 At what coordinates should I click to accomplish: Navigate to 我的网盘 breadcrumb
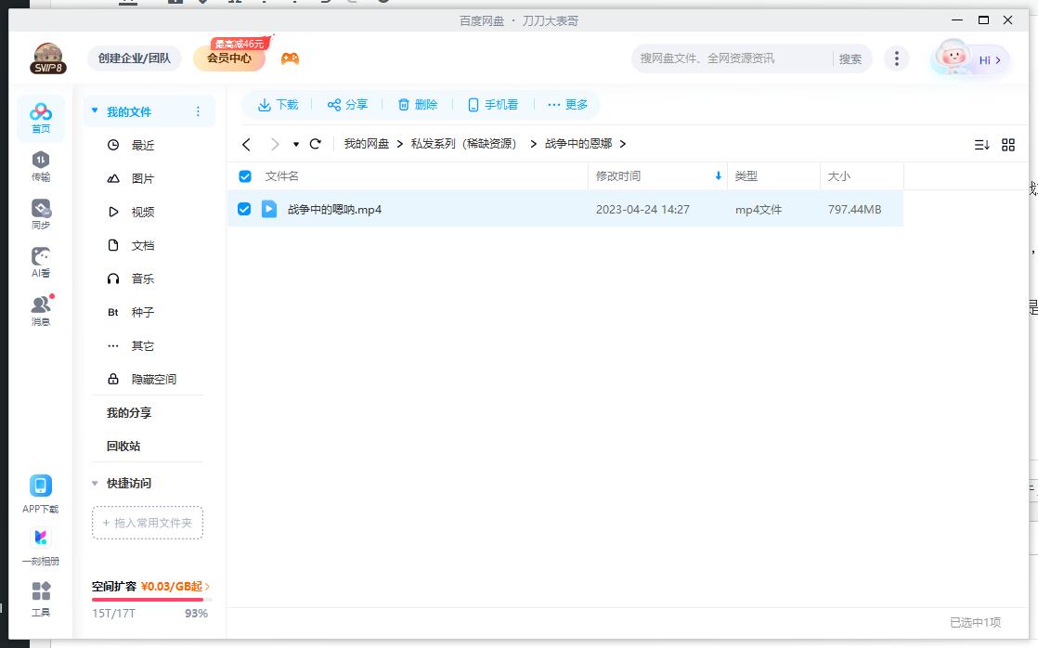tap(366, 144)
